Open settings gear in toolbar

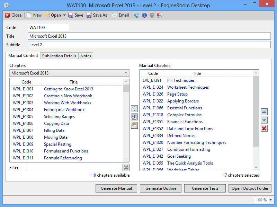[x=152, y=15]
